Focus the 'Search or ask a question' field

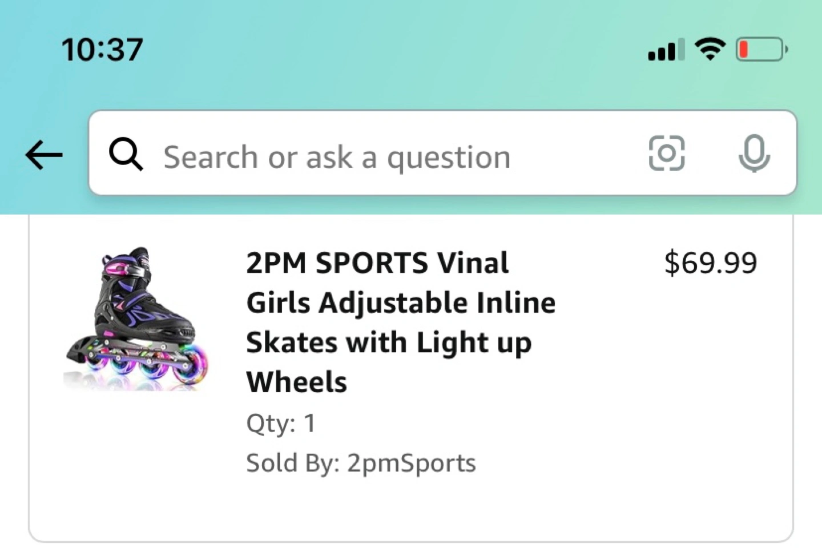365,156
